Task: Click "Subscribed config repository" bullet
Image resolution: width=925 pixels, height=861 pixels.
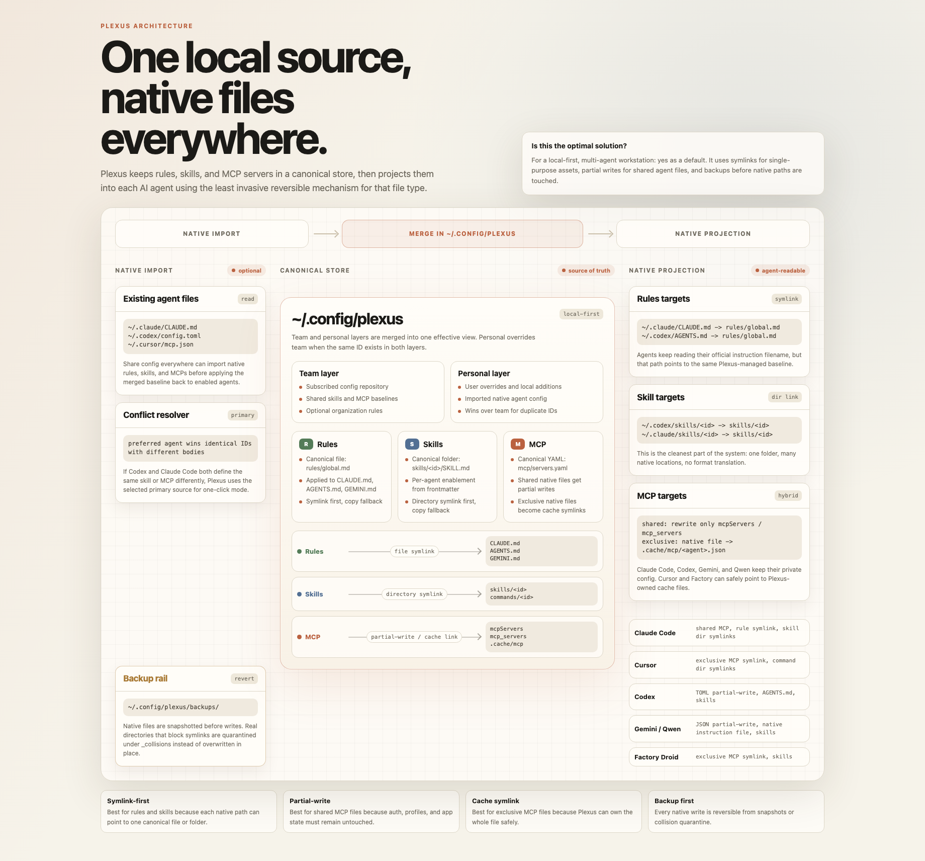Action: 347,387
